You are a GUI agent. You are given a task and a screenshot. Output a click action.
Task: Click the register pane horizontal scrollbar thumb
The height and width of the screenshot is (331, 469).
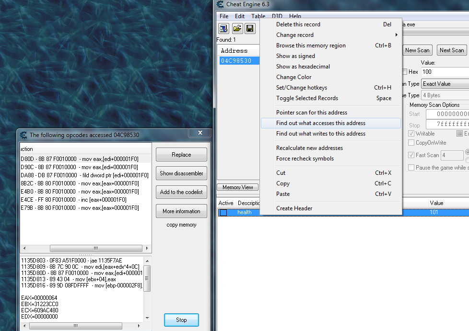point(75,326)
